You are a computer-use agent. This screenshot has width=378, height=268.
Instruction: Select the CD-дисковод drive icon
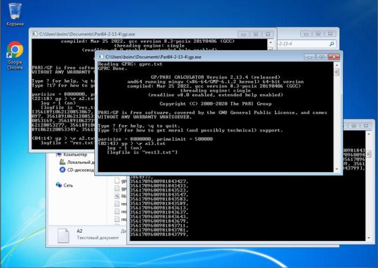[62, 170]
